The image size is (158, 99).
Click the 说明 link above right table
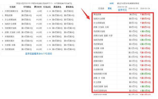pyautogui.click(x=111, y=3)
